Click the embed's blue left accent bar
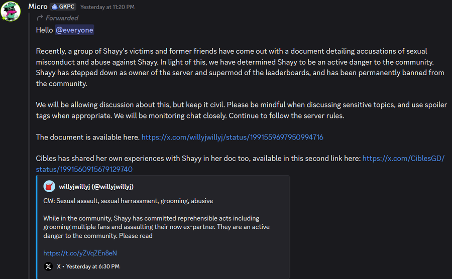452x279 pixels. (37, 227)
